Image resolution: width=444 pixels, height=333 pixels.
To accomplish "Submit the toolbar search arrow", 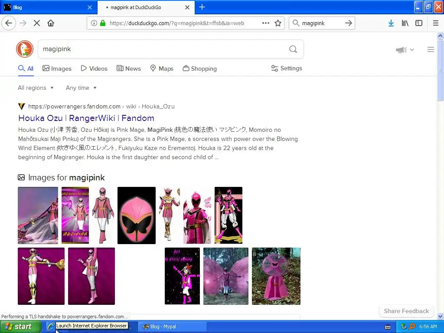I will click(x=349, y=23).
